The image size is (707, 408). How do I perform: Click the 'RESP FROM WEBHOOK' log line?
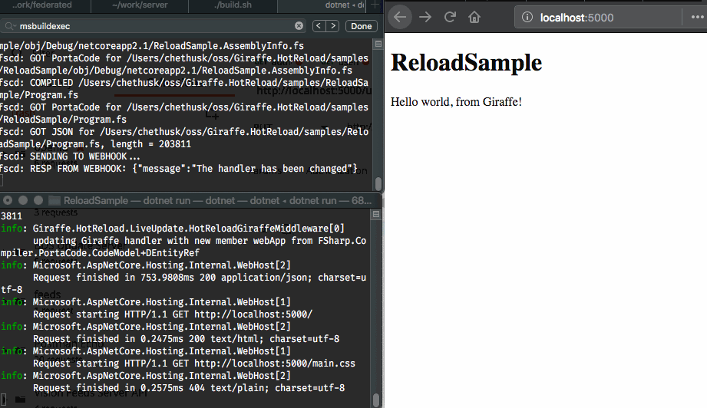tap(179, 169)
